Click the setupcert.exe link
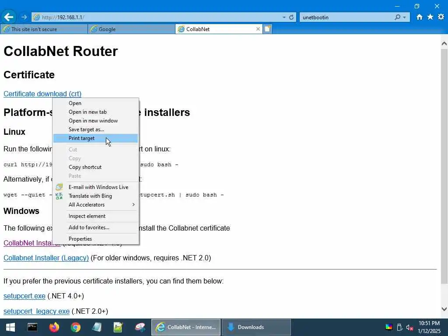448x336 pixels. point(24,296)
